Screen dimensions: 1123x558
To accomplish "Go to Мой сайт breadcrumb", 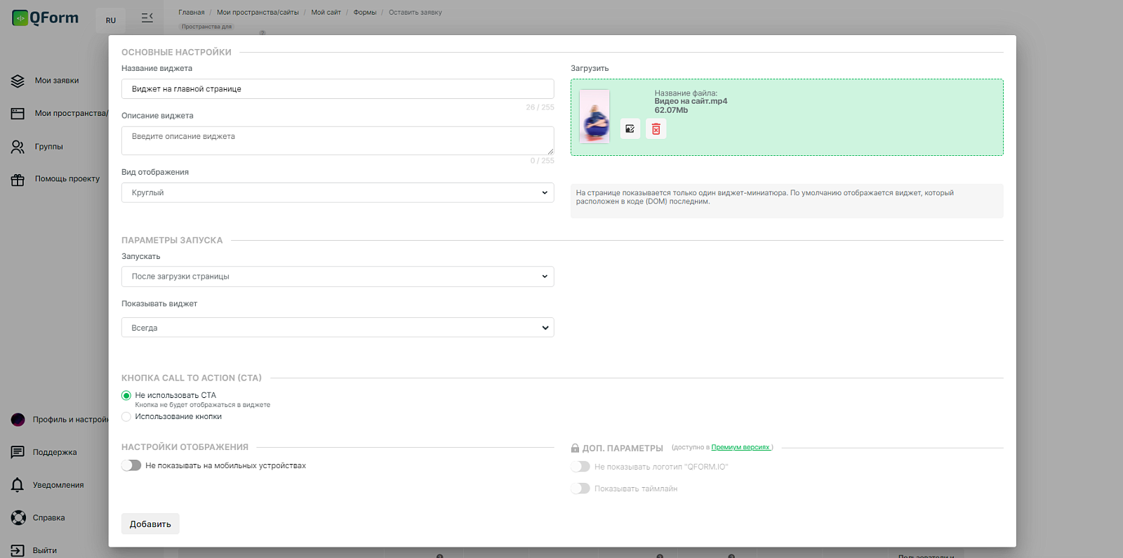I will (x=326, y=13).
